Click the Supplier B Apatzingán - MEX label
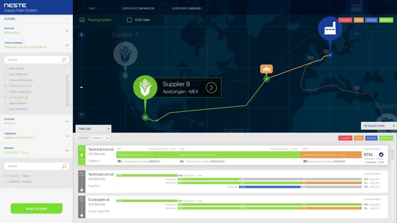Screen dimensions: 397x223 [180, 87]
